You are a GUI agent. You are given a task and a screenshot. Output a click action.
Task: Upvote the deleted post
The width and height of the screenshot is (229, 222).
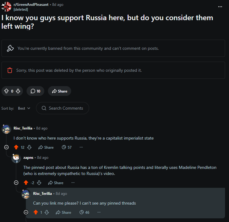[x=6, y=91]
